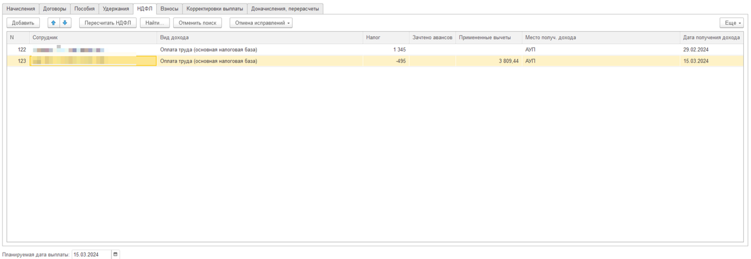Click the Дата получения дохода column header
Screen dimensions: 751x259
tap(712, 37)
